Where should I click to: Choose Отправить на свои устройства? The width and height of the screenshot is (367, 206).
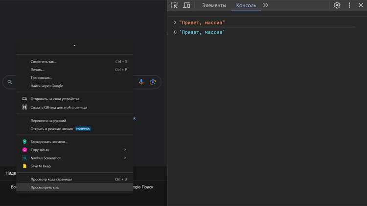[75, 99]
